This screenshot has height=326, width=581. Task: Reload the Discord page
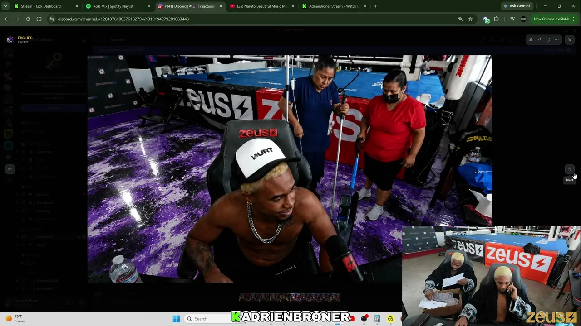coord(28,19)
